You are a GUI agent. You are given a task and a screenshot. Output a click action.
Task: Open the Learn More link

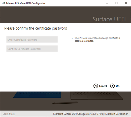tap(9, 114)
